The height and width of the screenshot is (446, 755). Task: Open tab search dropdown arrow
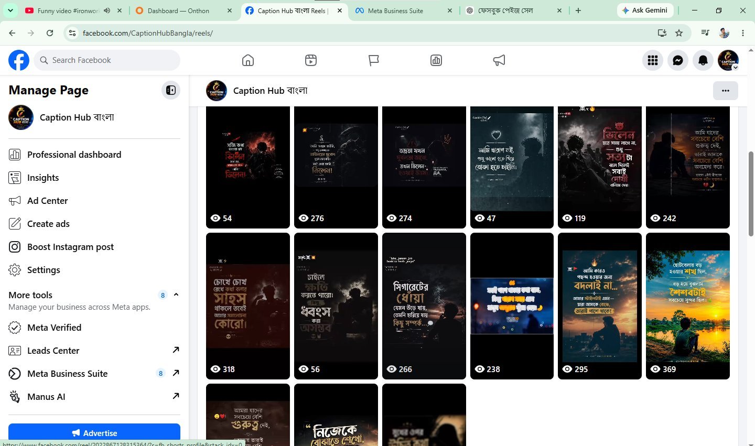[x=10, y=10]
